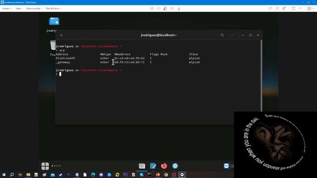This screenshot has height=178, width=317.
Task: Click the second icon at TeamViewer toolbar's right
Action: pos(277,8)
